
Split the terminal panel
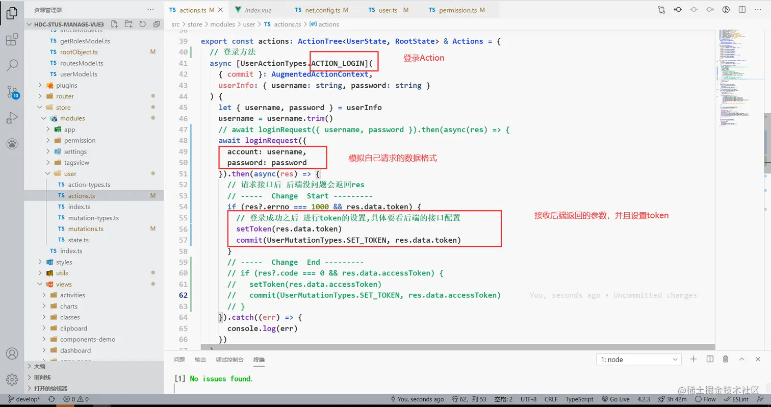point(710,360)
